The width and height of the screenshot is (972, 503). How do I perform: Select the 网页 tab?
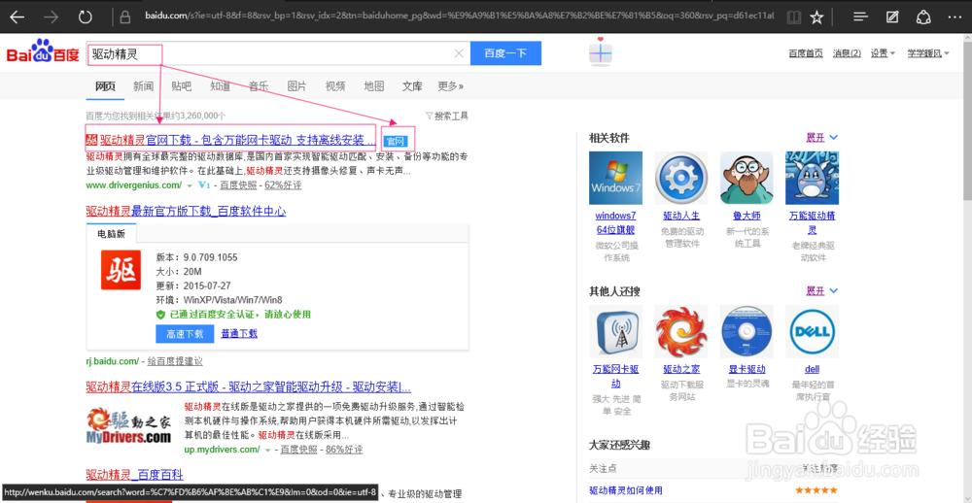point(105,86)
